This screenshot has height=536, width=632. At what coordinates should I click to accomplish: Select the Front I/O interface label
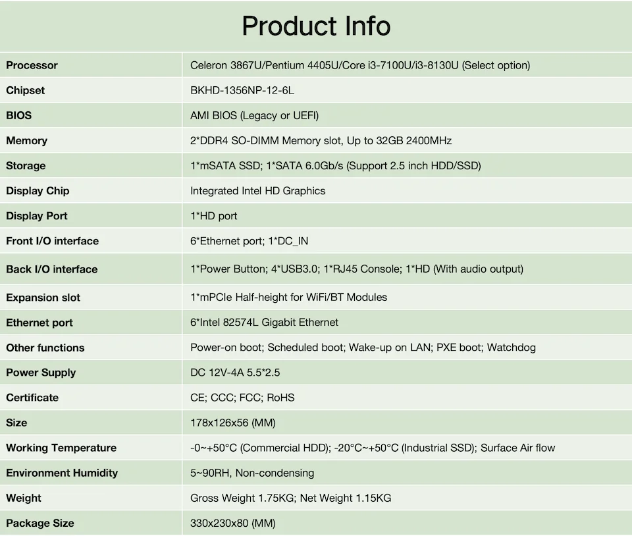[52, 241]
